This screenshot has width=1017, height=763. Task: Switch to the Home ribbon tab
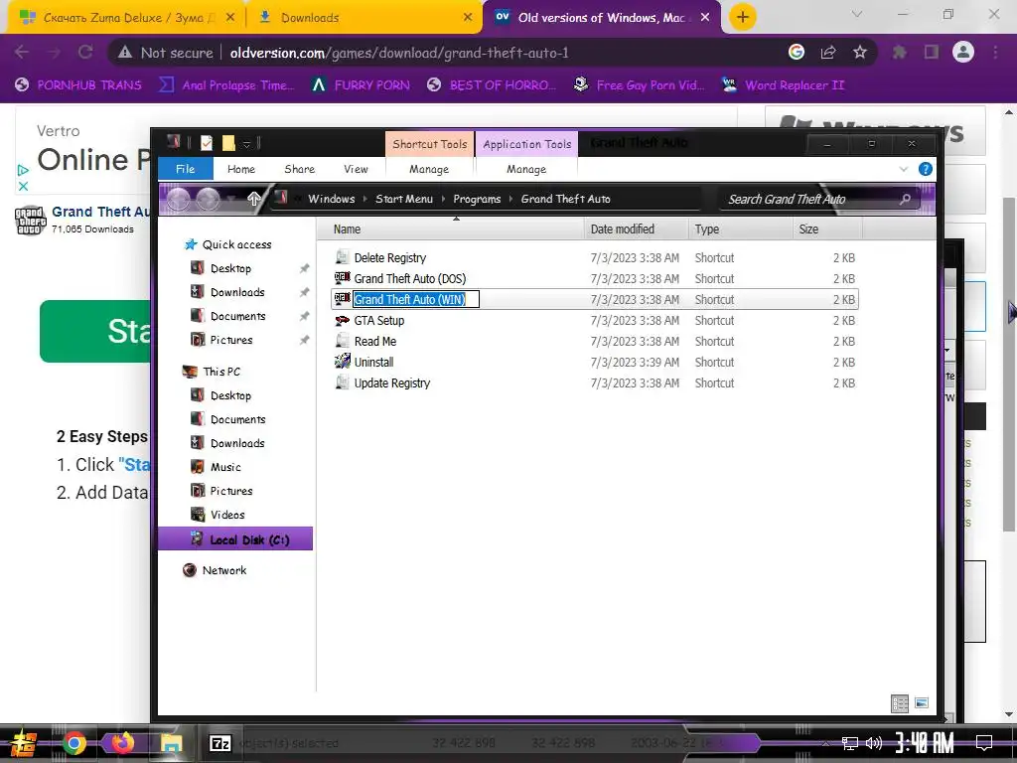pyautogui.click(x=241, y=169)
